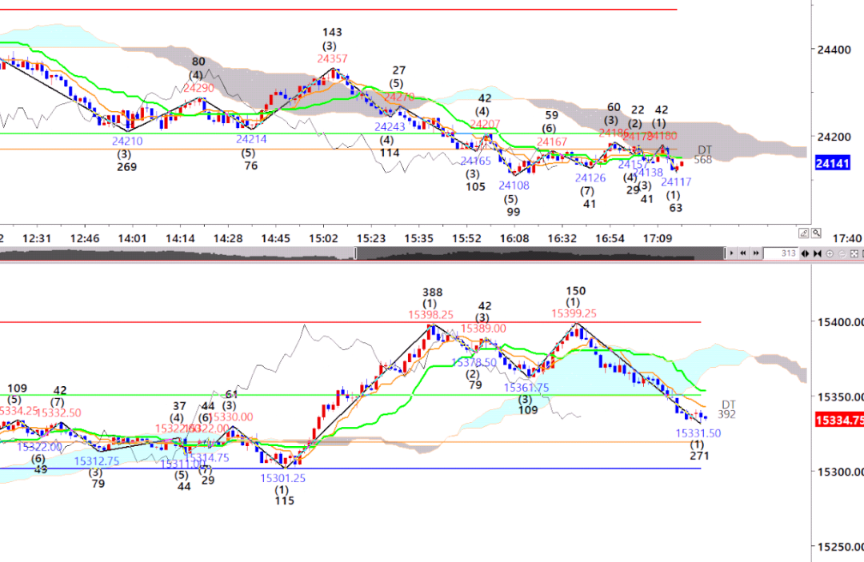Screen dimensions: 864x562
Task: Click the bar count field showing 313
Action: [x=781, y=253]
